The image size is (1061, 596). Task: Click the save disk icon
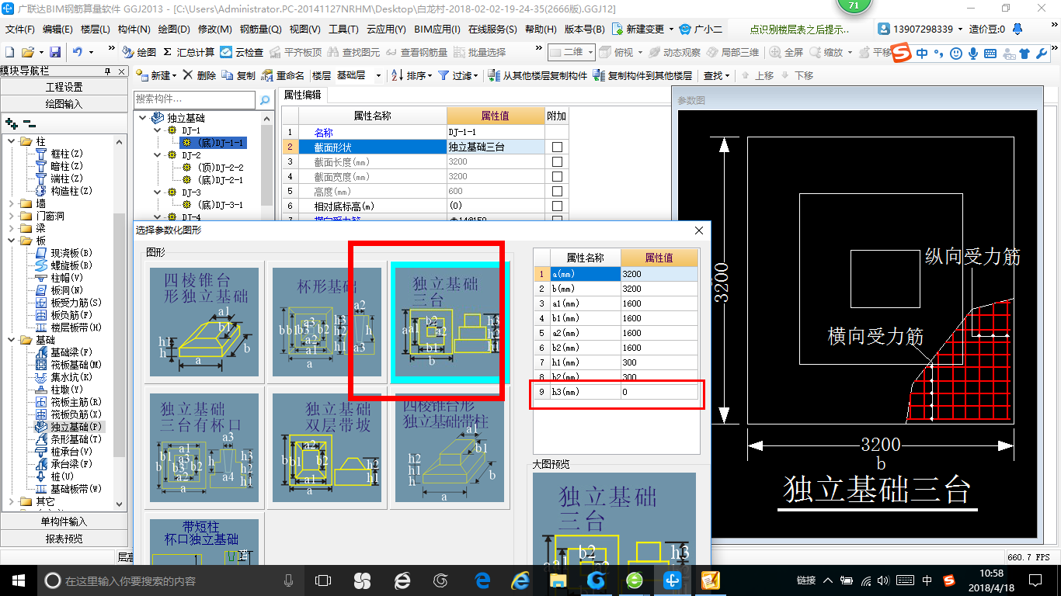tap(55, 52)
